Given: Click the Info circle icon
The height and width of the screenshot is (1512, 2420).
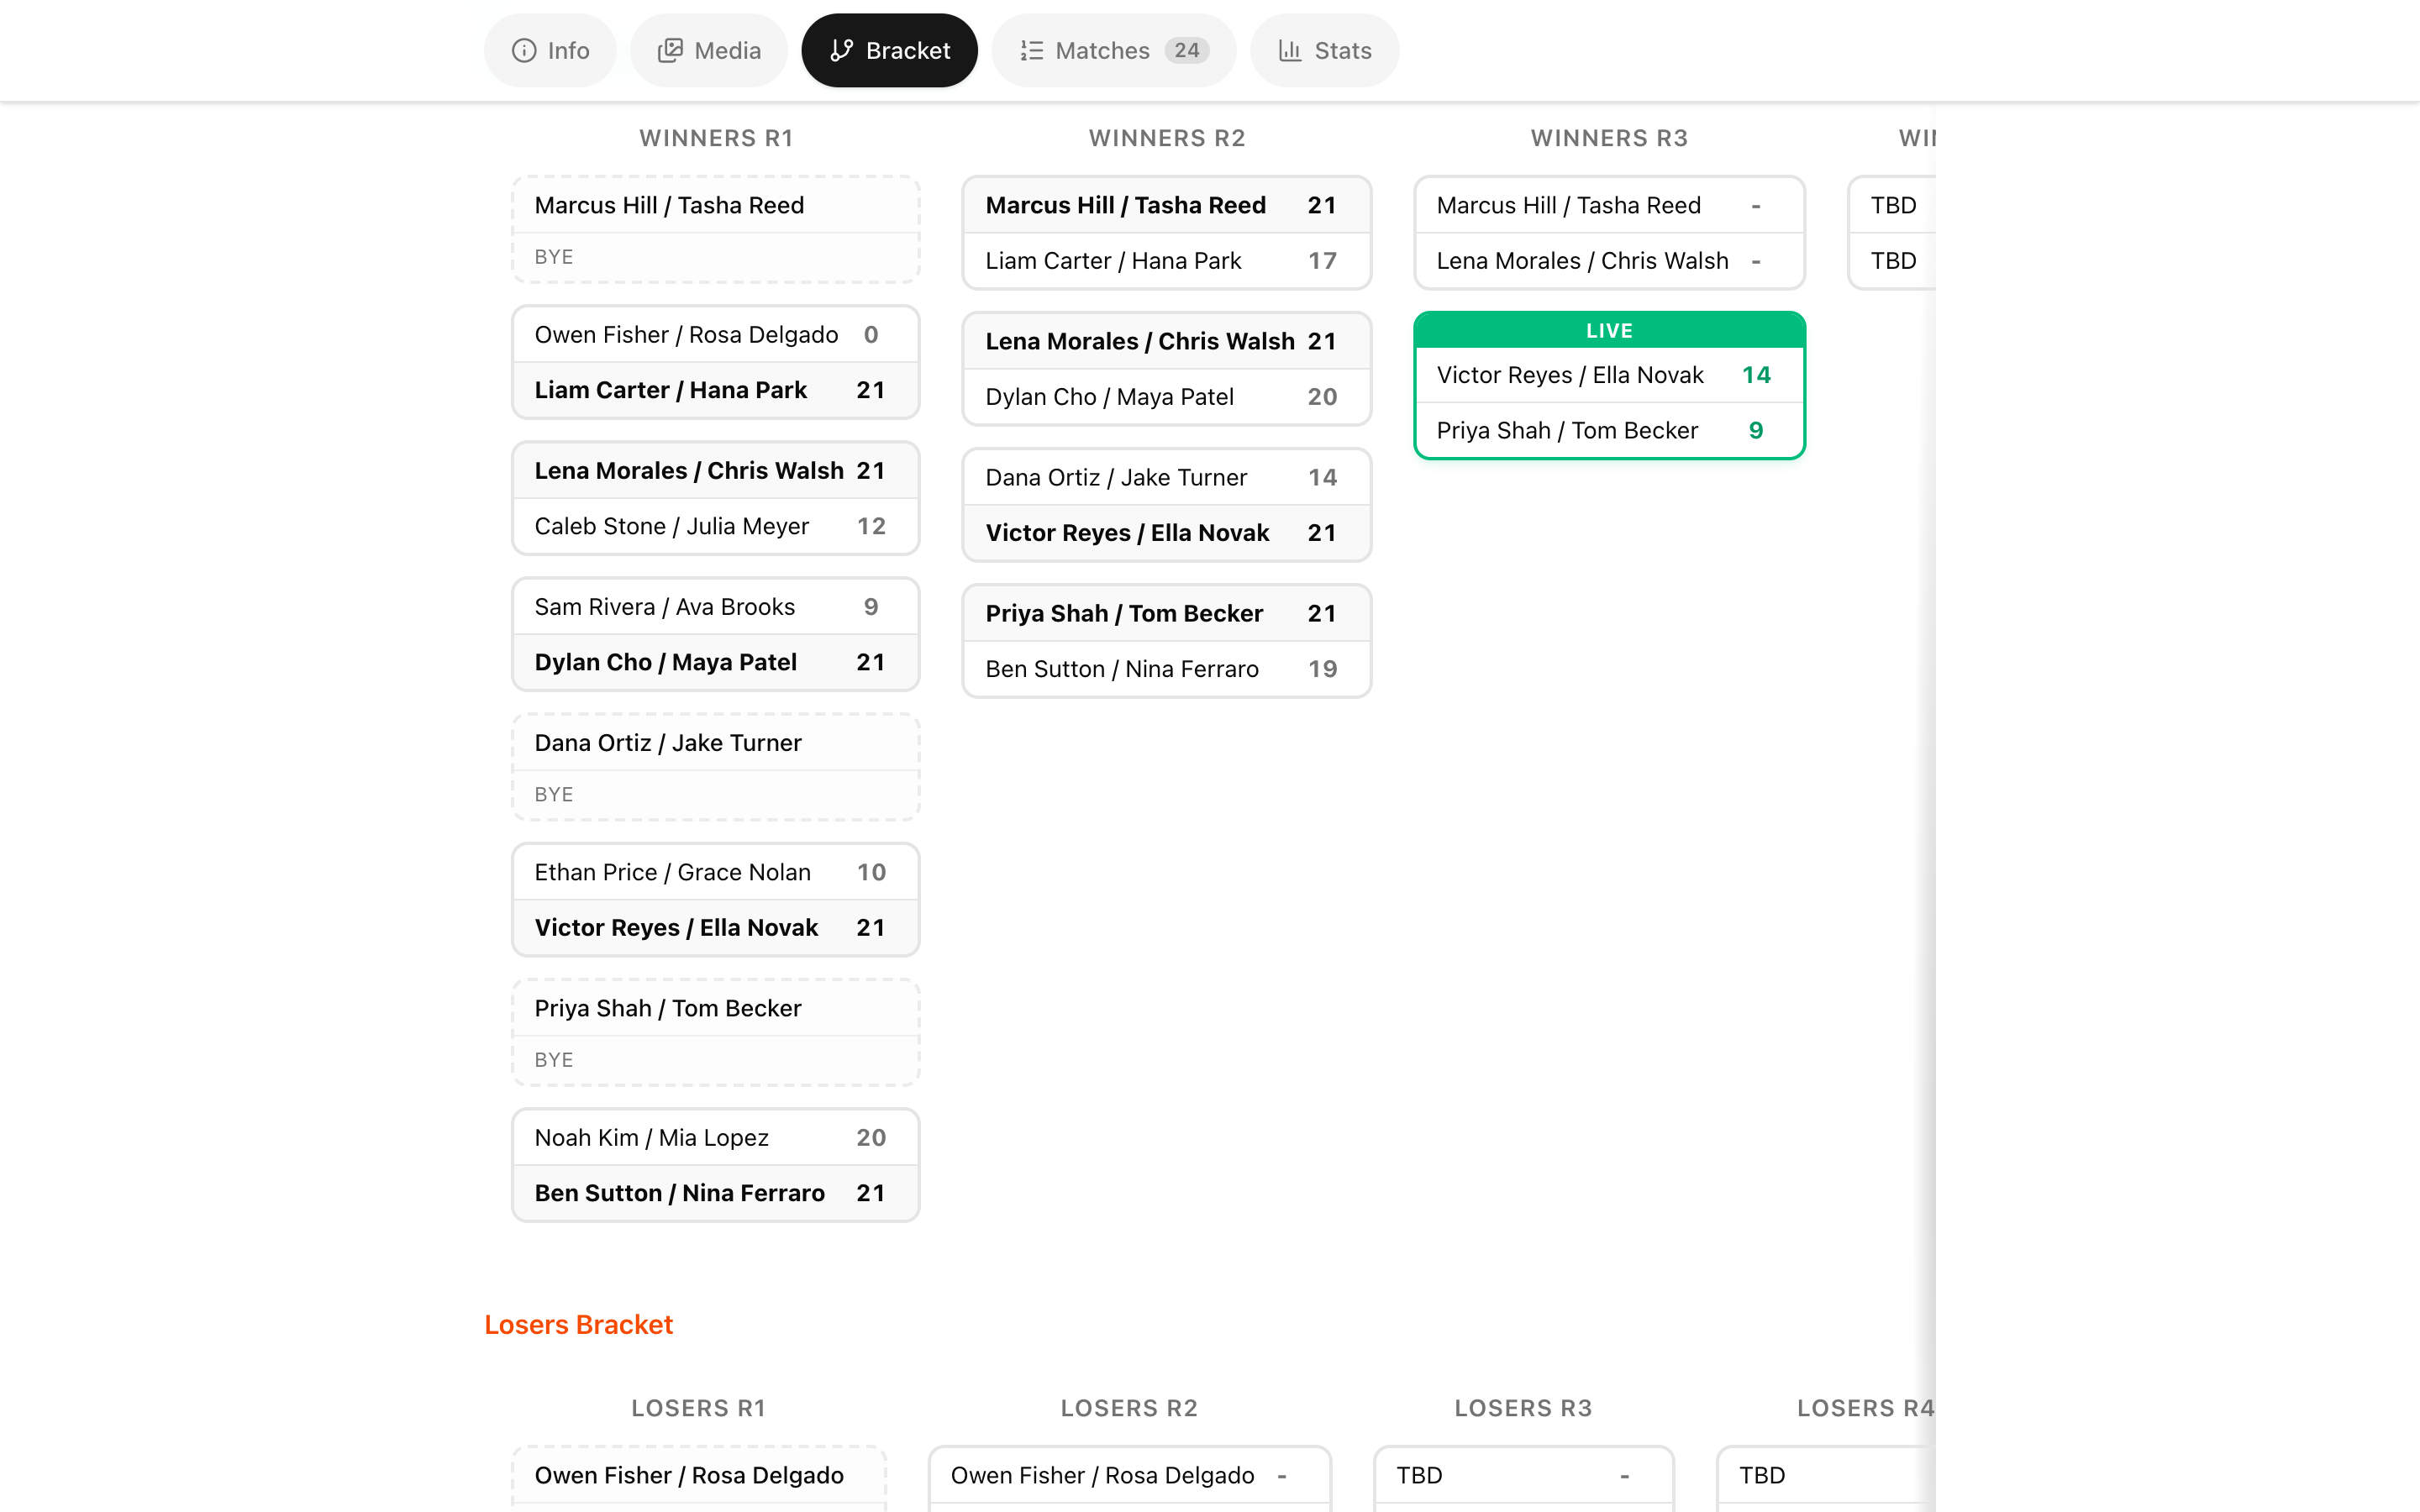Looking at the screenshot, I should 524,50.
